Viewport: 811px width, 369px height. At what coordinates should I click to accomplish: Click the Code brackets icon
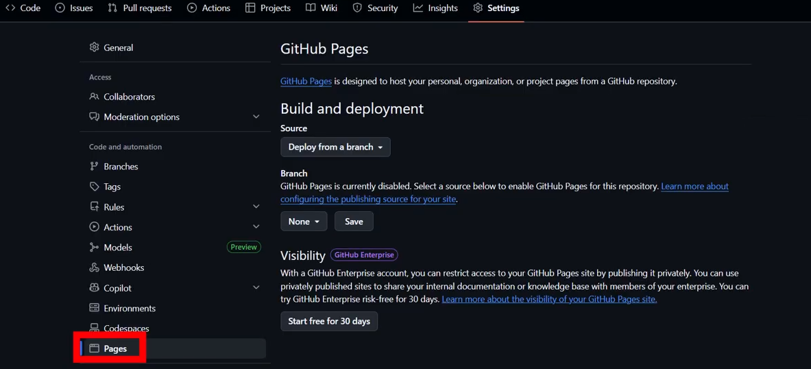(10, 8)
